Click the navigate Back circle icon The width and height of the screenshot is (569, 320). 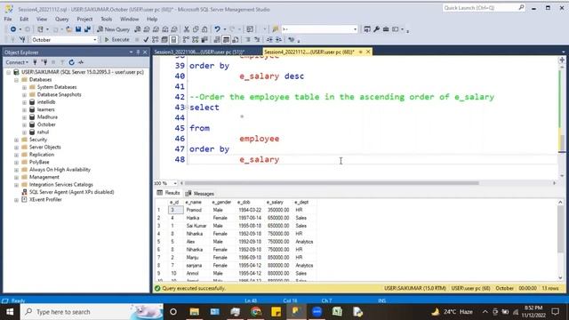coord(13,29)
